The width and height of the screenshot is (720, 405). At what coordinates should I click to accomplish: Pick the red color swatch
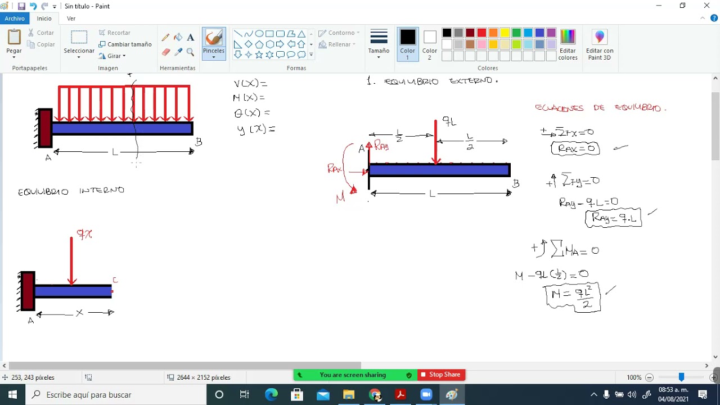(x=481, y=33)
